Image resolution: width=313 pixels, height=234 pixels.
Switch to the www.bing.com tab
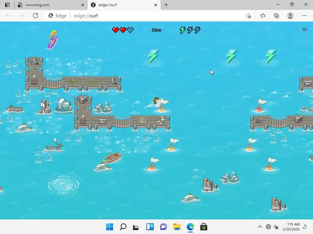point(50,5)
